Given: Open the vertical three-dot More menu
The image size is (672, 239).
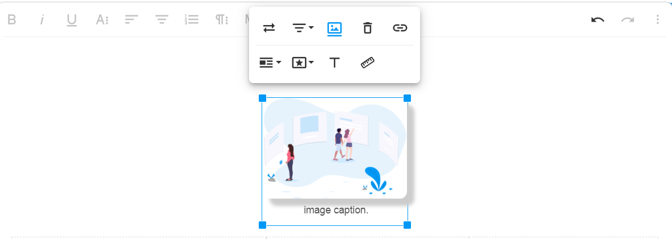Looking at the screenshot, I should pyautogui.click(x=657, y=20).
